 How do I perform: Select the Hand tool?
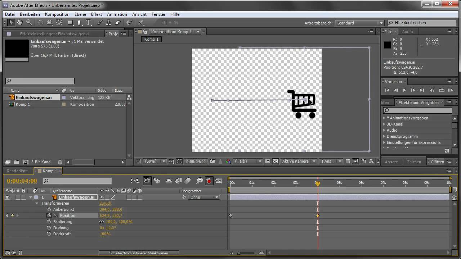[20, 22]
